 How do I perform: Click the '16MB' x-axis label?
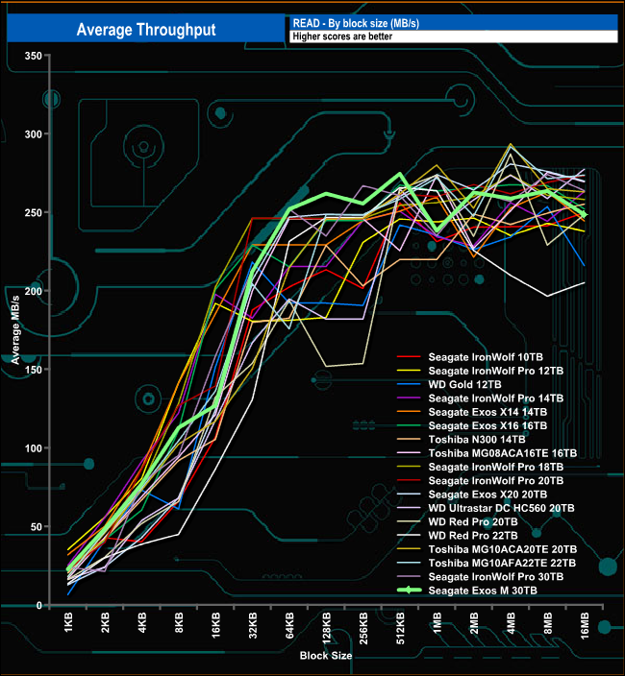pyautogui.click(x=585, y=626)
